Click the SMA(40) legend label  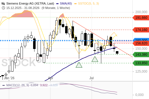[x=66, y=4]
